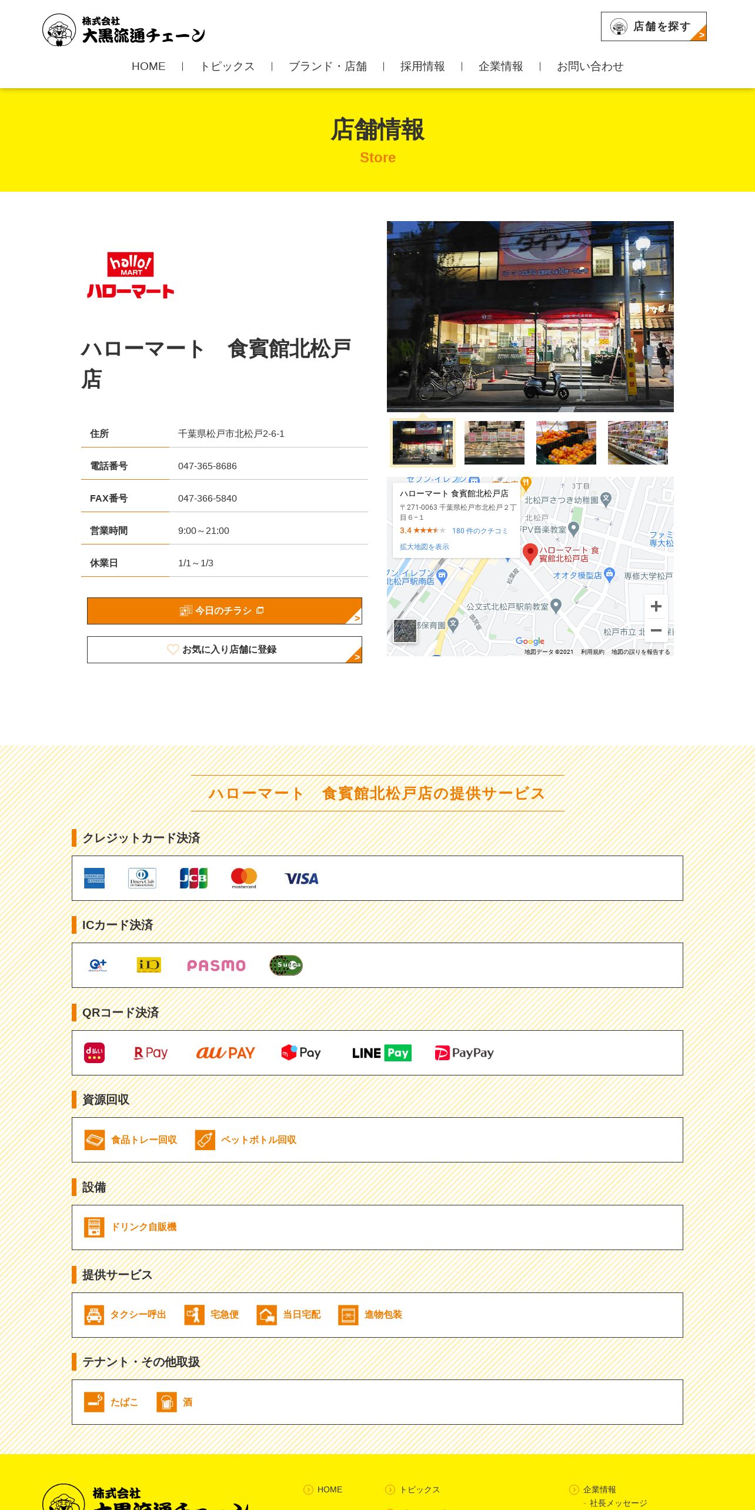Open the 今日のチラシ flyer button
Screen dimensions: 755x1510
[225, 611]
